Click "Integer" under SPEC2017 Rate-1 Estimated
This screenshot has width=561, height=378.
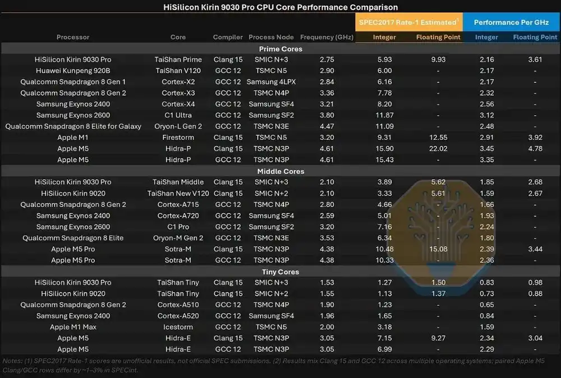click(x=384, y=37)
